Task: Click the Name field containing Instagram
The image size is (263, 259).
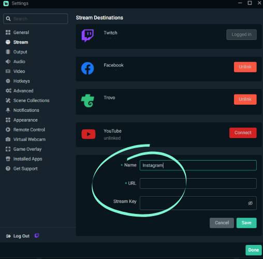Action: (x=198, y=165)
